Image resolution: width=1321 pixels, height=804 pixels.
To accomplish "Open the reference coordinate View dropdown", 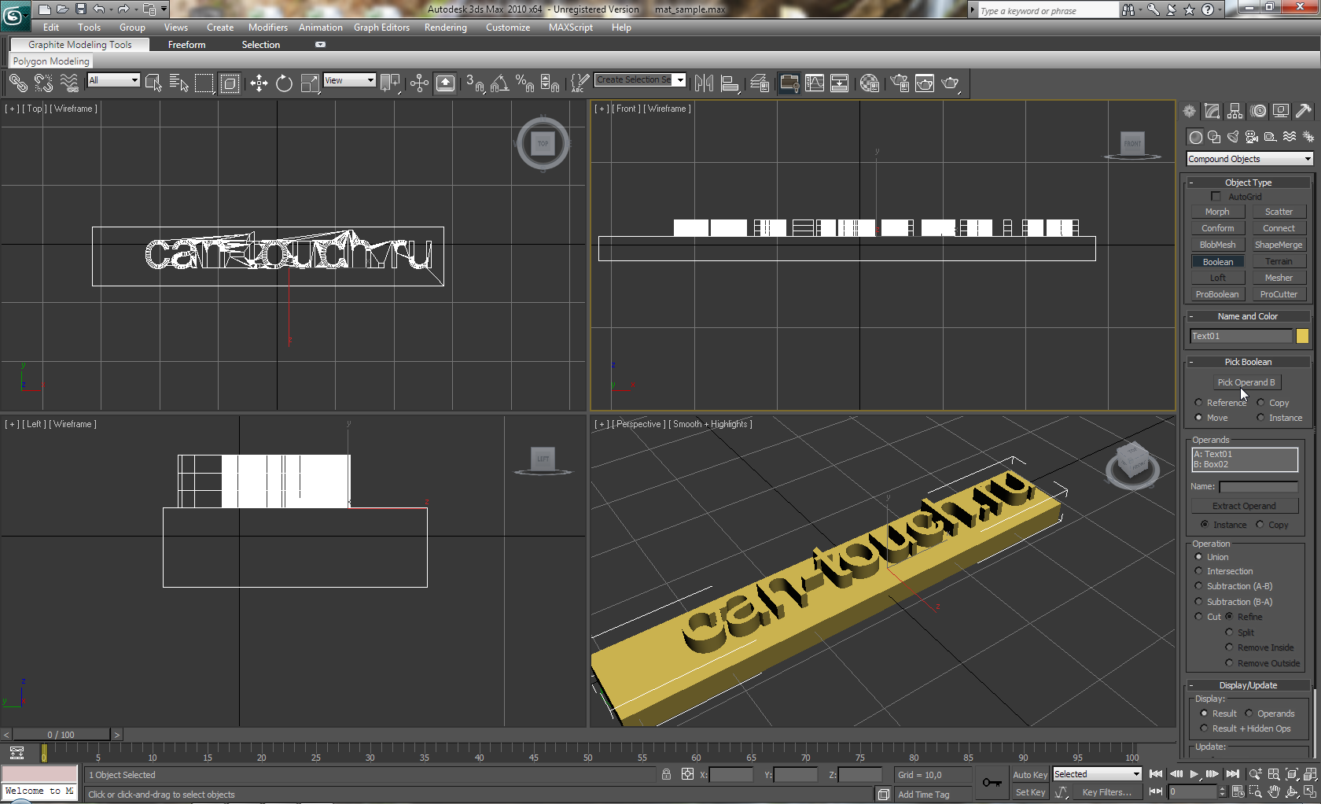I will pyautogui.click(x=349, y=79).
